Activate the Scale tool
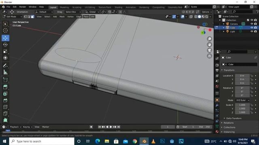This screenshot has width=259, height=145. tap(5, 51)
